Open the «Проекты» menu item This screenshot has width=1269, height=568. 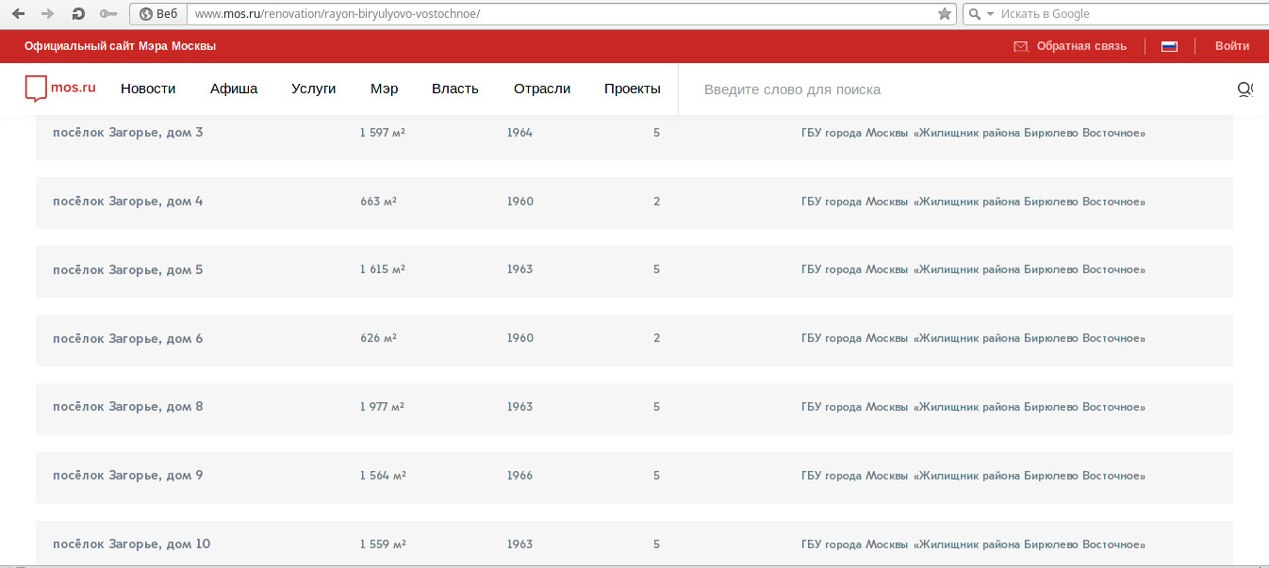tap(632, 89)
